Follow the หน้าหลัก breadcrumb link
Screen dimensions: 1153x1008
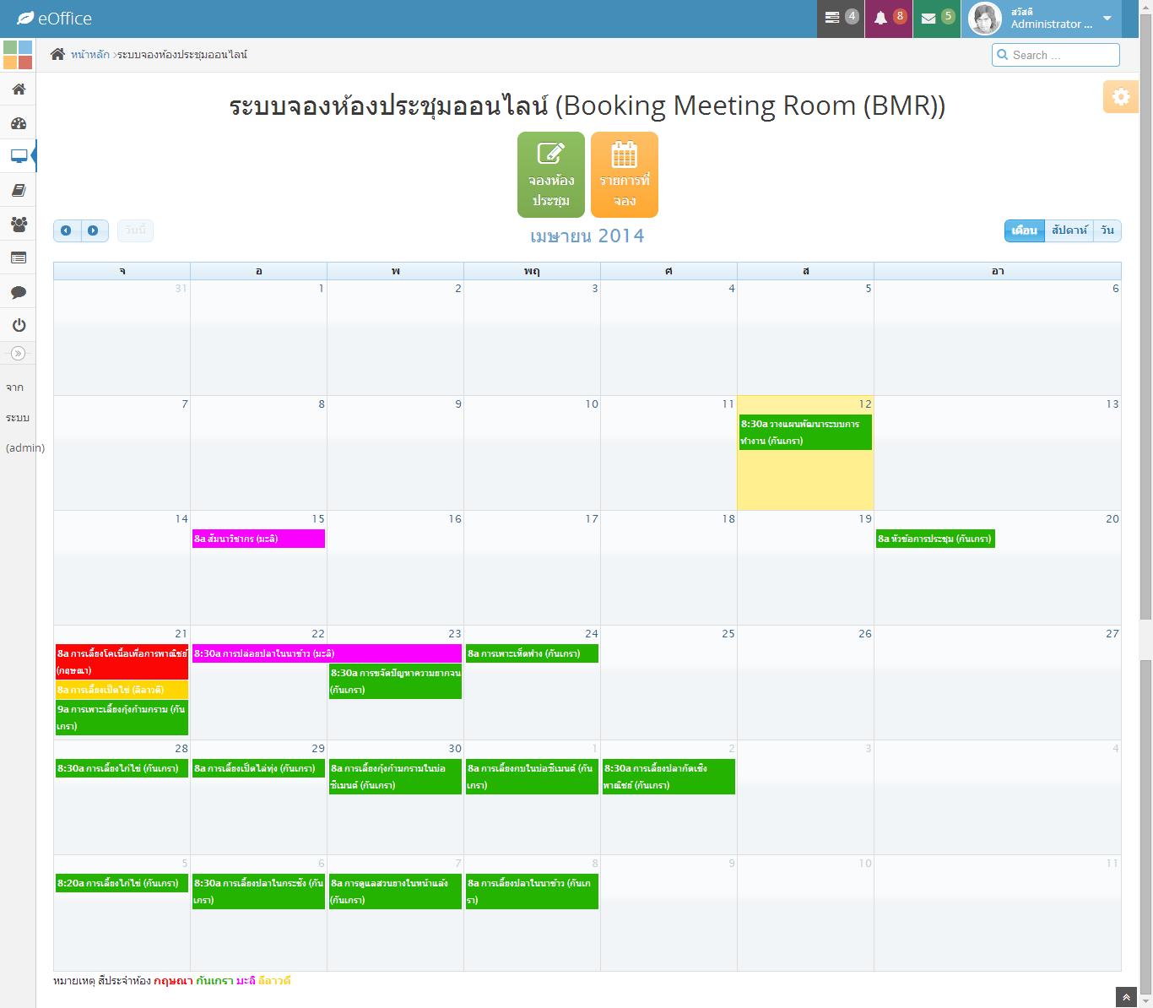(x=89, y=55)
